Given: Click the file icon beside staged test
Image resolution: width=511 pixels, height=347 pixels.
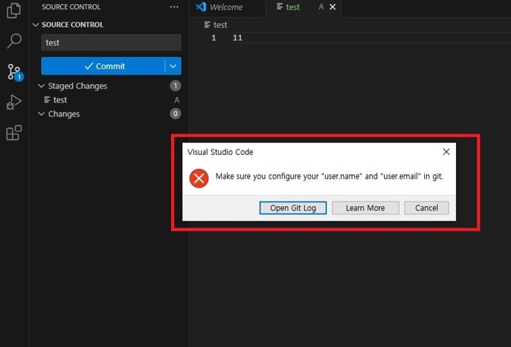Looking at the screenshot, I should [47, 100].
